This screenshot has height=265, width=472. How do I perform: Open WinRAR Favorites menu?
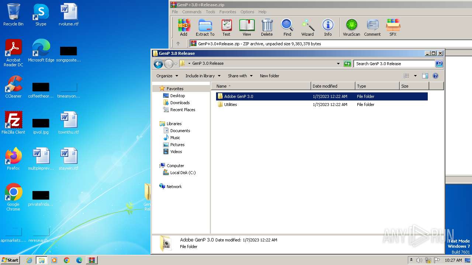(x=228, y=12)
